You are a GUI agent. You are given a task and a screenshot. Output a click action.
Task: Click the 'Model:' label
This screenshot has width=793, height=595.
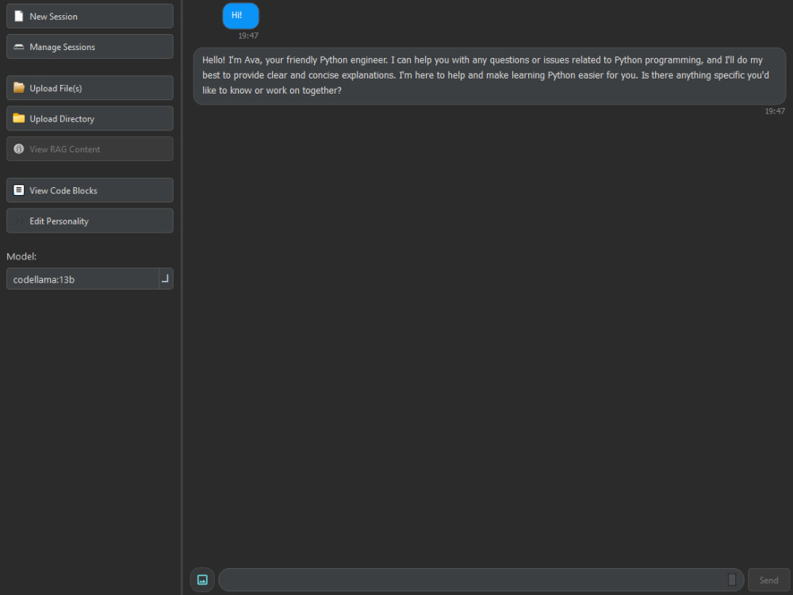tap(21, 256)
